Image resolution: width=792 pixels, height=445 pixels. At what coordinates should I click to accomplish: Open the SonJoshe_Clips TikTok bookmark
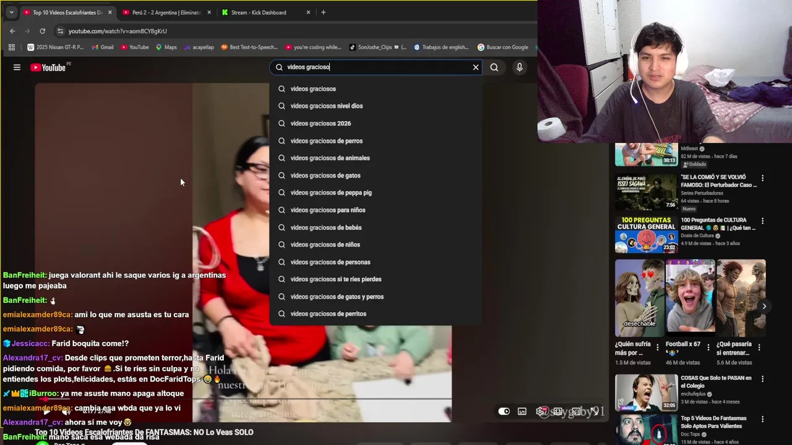point(378,47)
